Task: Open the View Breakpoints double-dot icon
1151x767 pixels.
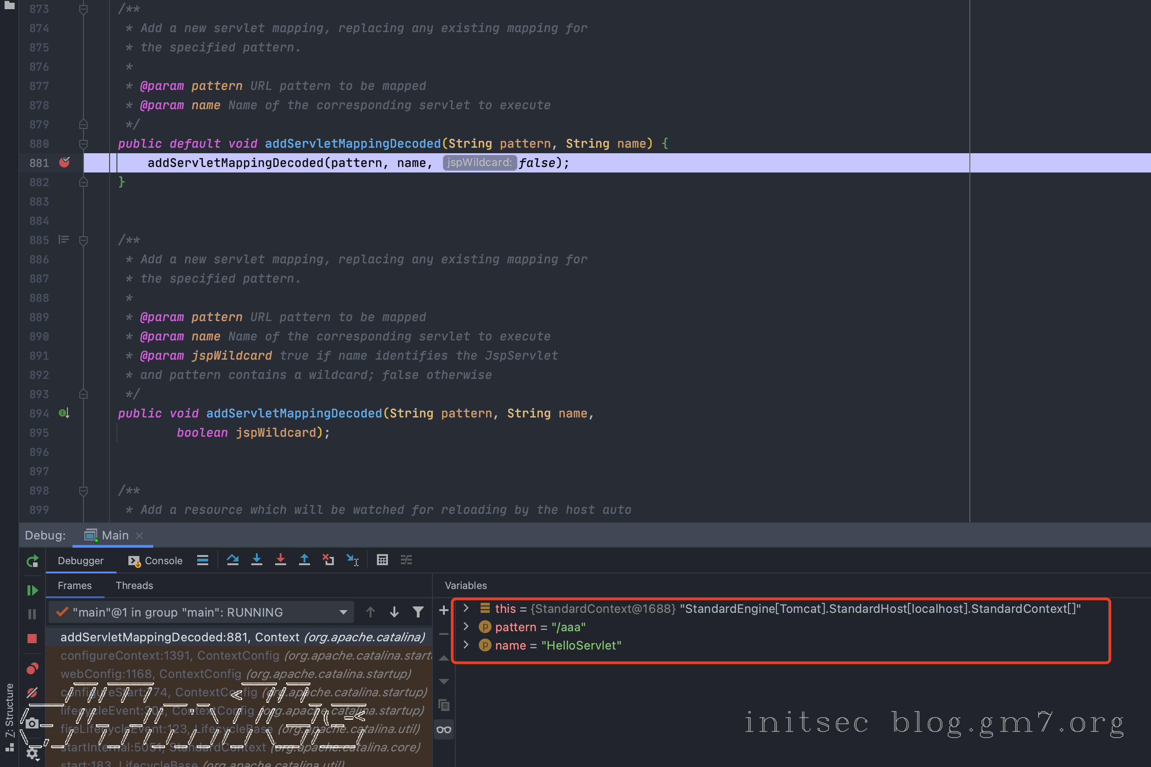Action: [32, 669]
